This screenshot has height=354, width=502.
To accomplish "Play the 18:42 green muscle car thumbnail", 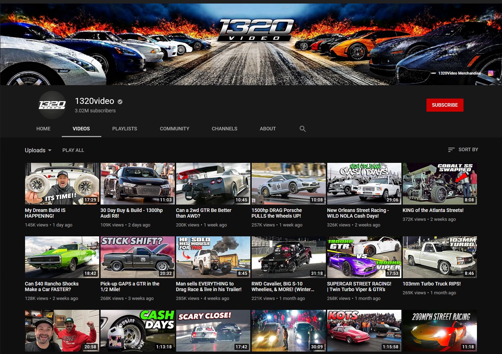I will tap(62, 257).
